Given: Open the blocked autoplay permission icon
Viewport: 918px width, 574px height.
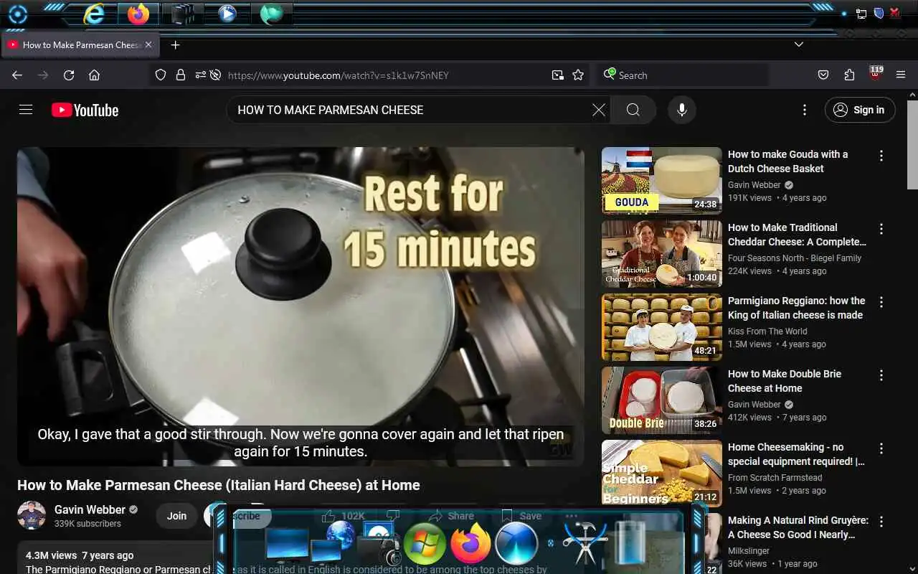Looking at the screenshot, I should 215,75.
